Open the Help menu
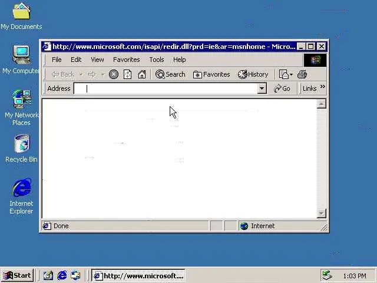This screenshot has height=283, width=377. (179, 60)
